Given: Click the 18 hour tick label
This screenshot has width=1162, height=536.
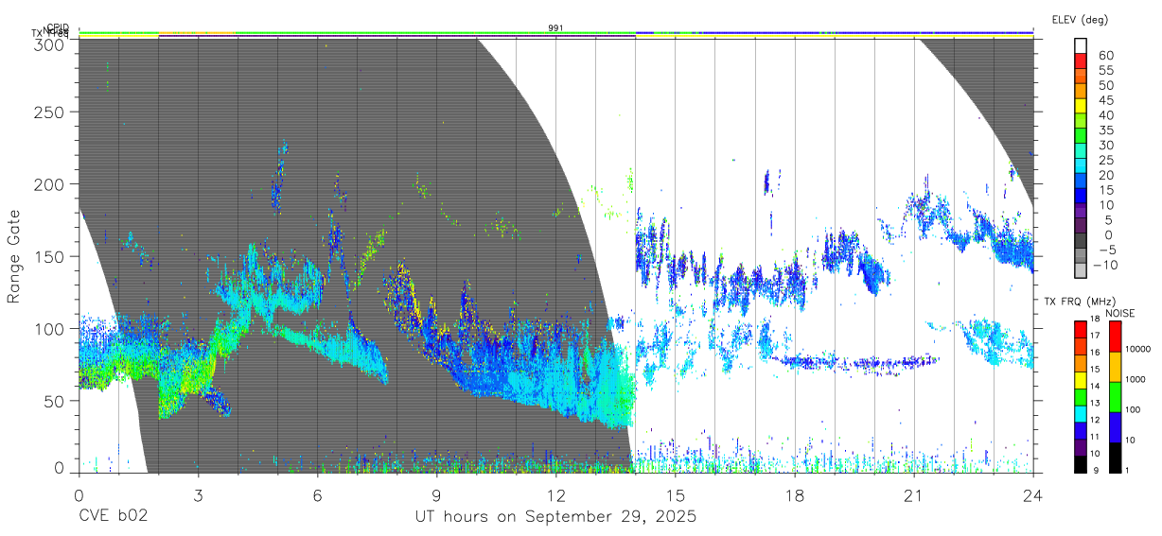Looking at the screenshot, I should 795,494.
